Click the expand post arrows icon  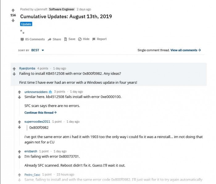[x=22, y=31]
